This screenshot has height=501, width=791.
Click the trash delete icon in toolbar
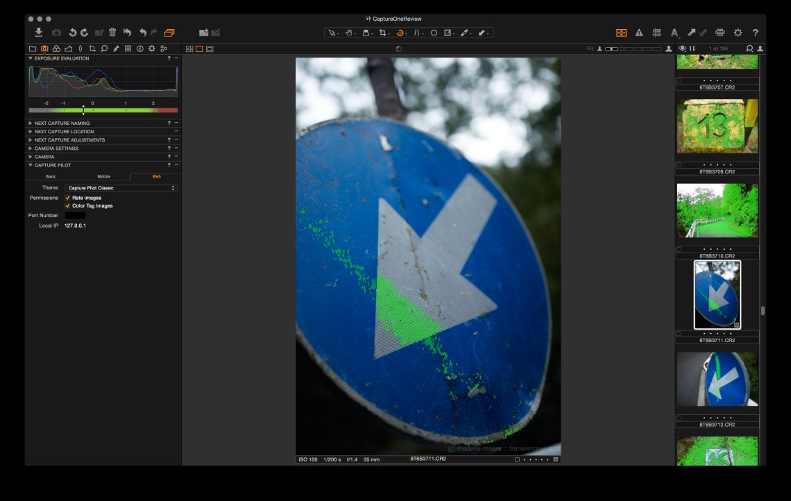[x=112, y=33]
